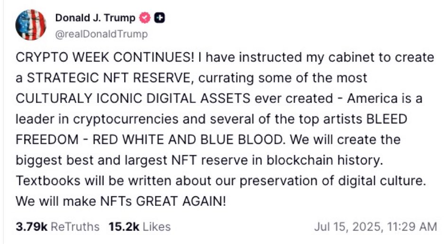Click the @realDonaldTrump handle
The width and height of the screenshot is (448, 244).
click(101, 34)
